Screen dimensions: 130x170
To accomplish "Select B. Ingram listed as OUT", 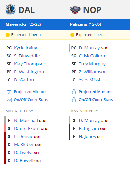I will pos(89,129).
